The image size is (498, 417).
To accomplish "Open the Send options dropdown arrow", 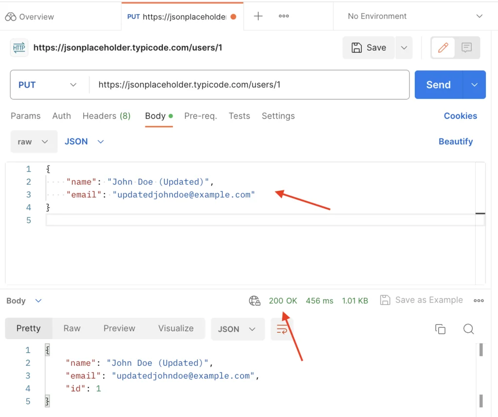I will (475, 85).
